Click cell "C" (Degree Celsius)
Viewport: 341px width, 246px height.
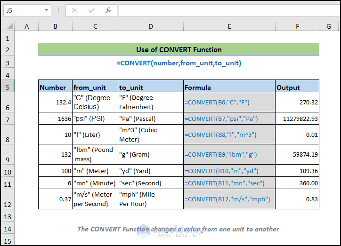[x=95, y=102]
